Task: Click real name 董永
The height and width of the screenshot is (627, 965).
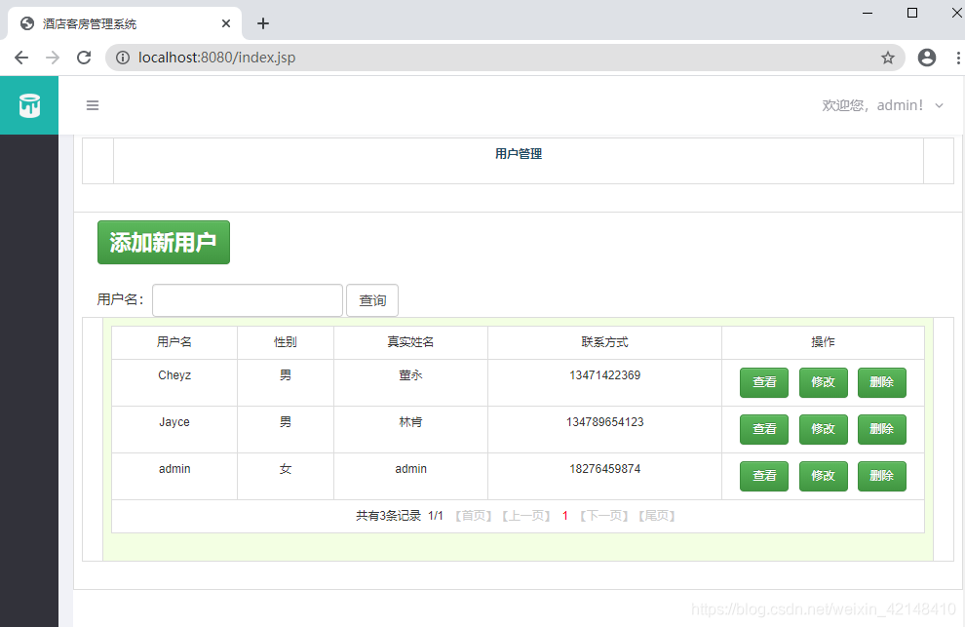Action: 410,375
